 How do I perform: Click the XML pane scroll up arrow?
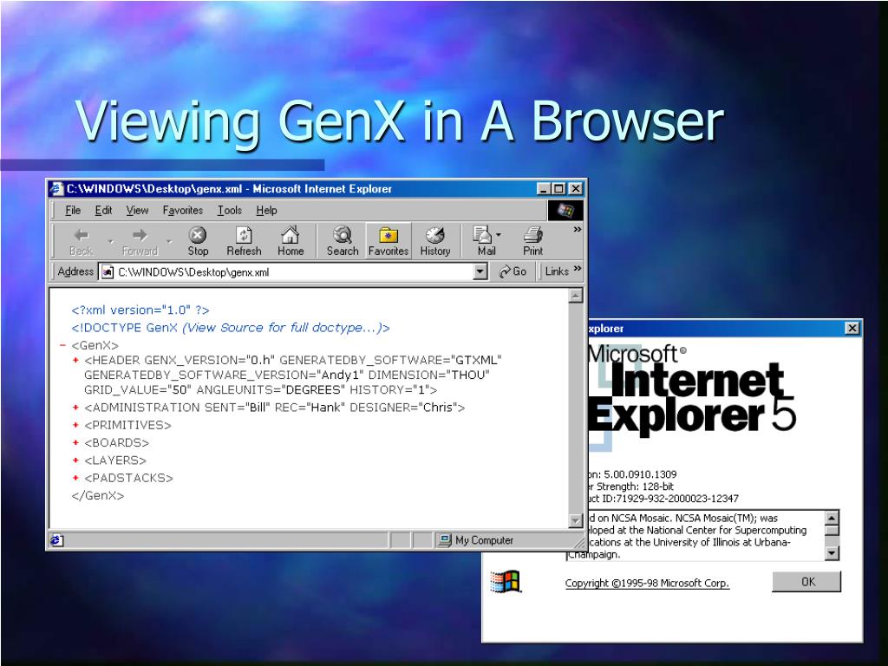tap(576, 295)
